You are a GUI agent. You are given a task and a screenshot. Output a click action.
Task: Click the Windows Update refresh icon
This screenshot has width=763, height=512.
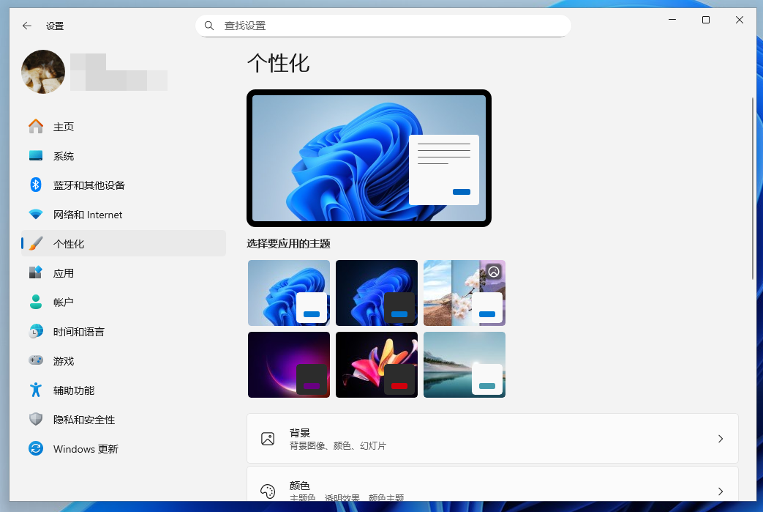click(x=36, y=448)
